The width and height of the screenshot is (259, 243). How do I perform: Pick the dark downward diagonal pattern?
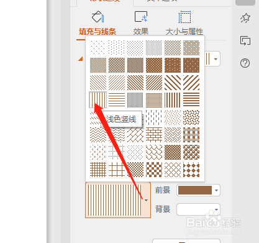click(135, 83)
